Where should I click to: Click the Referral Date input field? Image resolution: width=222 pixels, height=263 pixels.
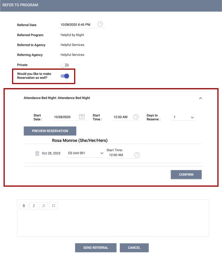pos(77,25)
